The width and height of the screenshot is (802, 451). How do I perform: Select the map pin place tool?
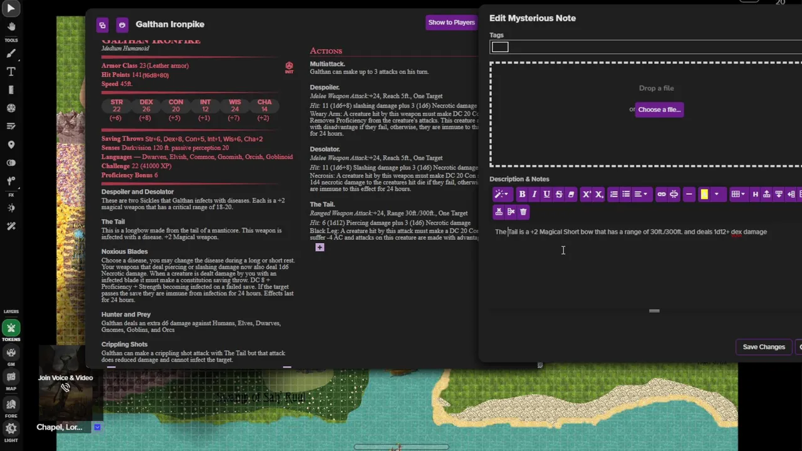pos(11,145)
